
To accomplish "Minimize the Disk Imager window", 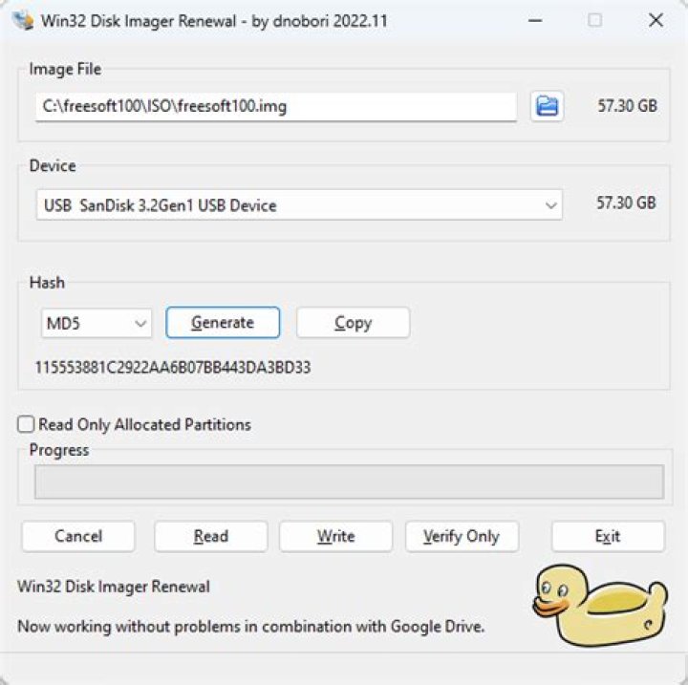I will point(535,20).
